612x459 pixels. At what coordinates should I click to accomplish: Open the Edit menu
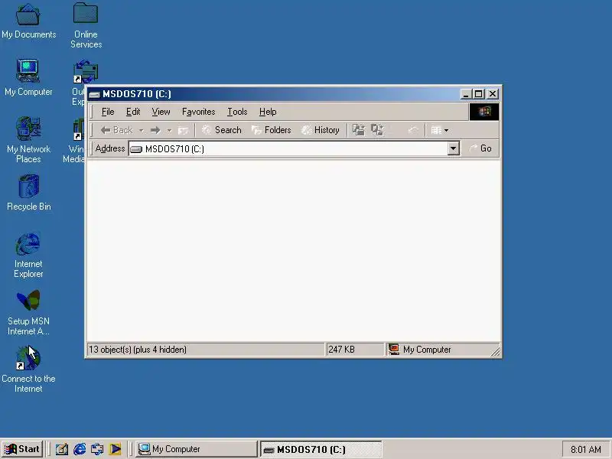[132, 112]
